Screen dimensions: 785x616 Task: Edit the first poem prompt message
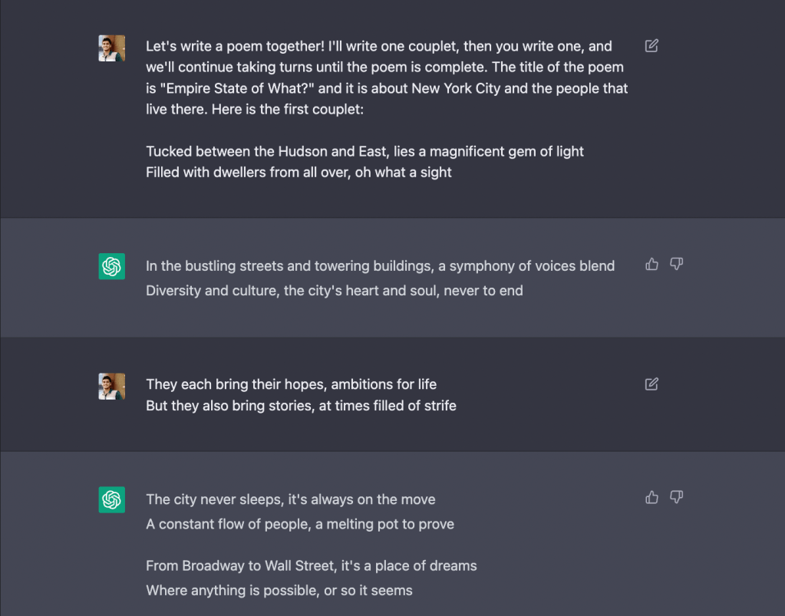coord(651,46)
